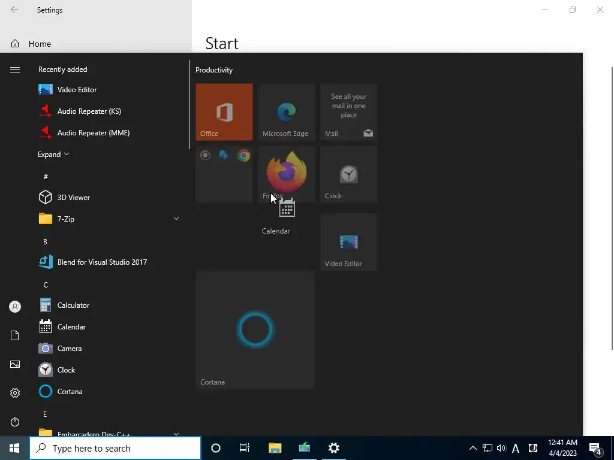
Task: Open Blend for Visual Studio 2017
Action: tap(109, 262)
